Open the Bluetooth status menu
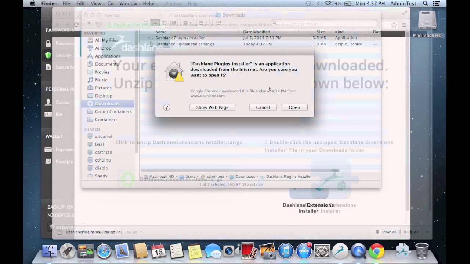The height and width of the screenshot is (264, 470). click(x=318, y=4)
